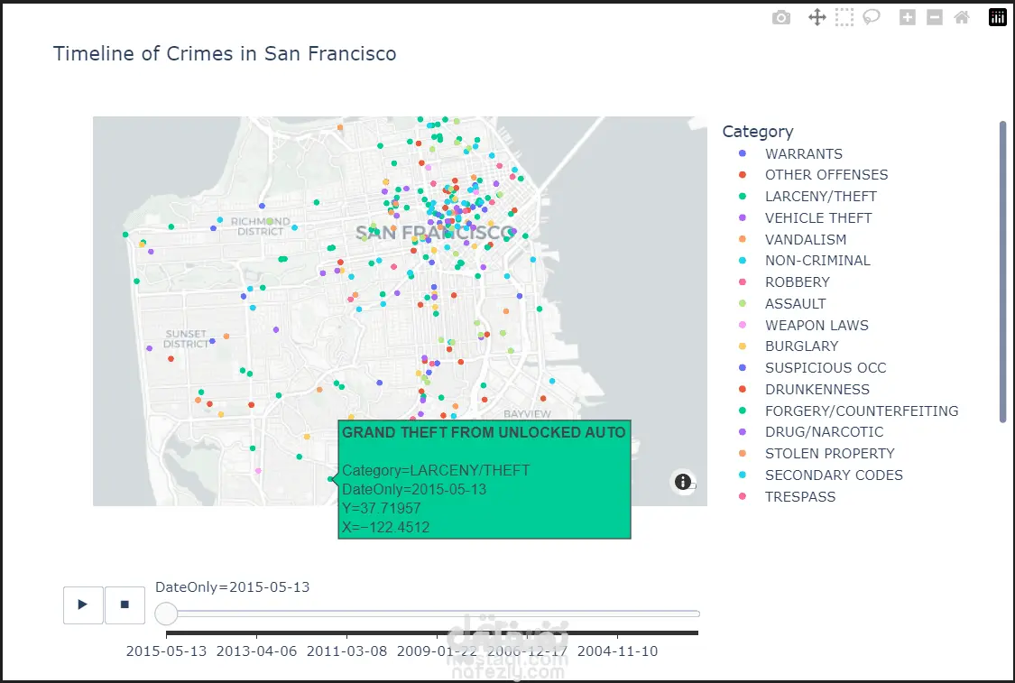Click the Zoom out minus icon
This screenshot has width=1015, height=683.
click(x=935, y=17)
